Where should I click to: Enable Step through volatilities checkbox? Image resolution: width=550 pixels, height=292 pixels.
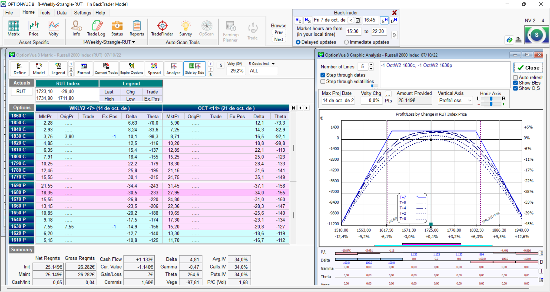pyautogui.click(x=323, y=82)
